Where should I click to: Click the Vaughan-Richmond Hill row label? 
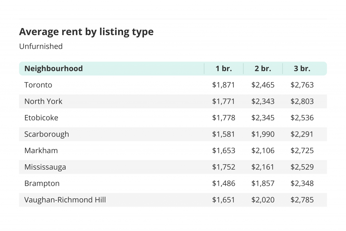[x=65, y=200]
